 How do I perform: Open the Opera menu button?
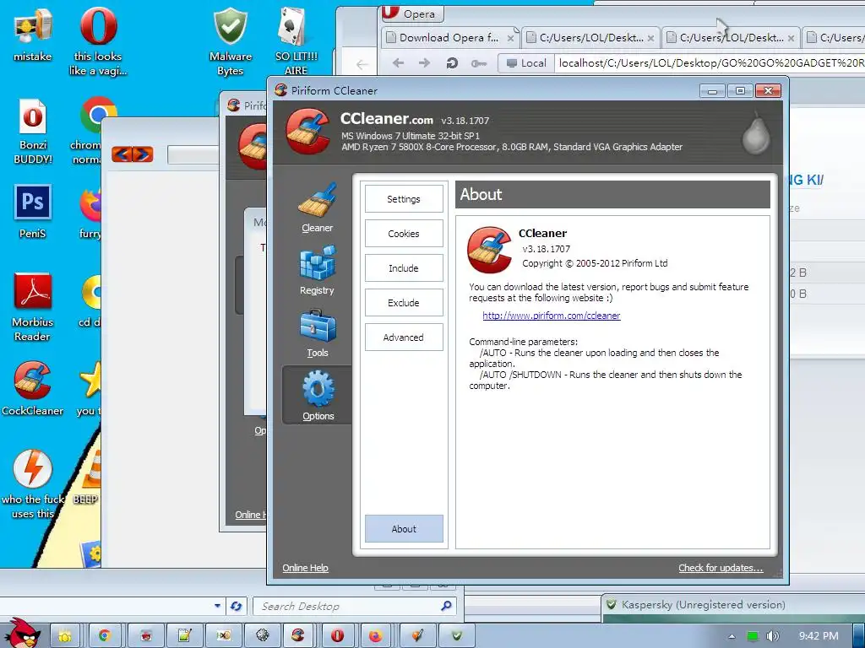(x=411, y=13)
